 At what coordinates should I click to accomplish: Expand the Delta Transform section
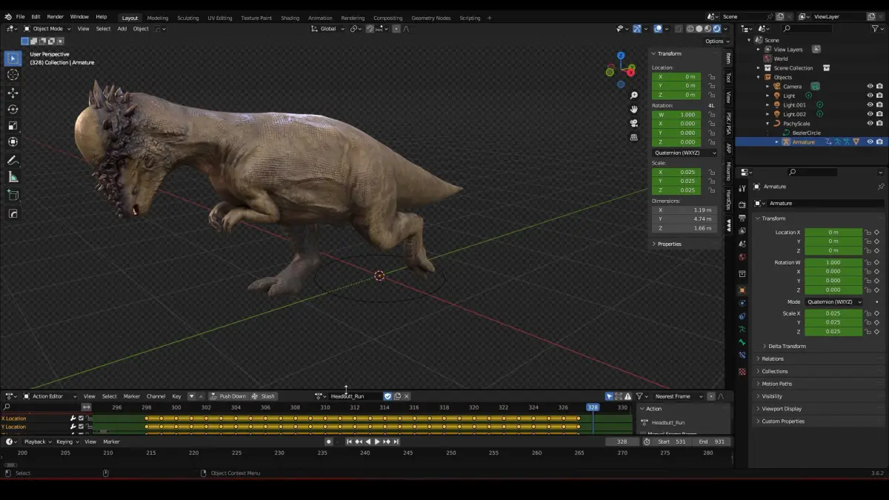[x=787, y=346]
